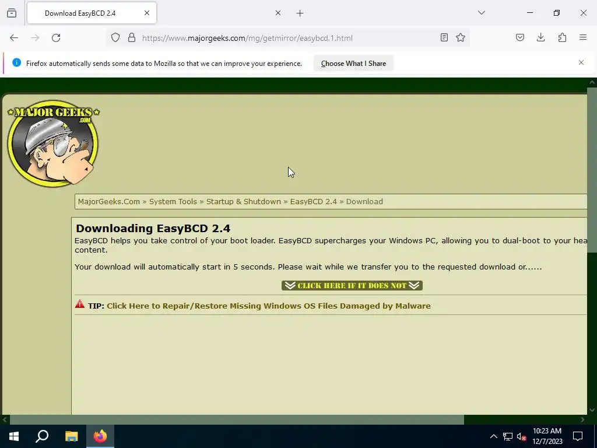Click the Downloading EasyBCD 2.4 heading

153,228
